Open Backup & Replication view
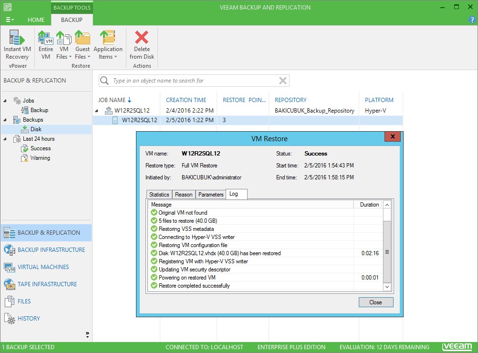Image resolution: width=478 pixels, height=353 pixels. tap(46, 233)
